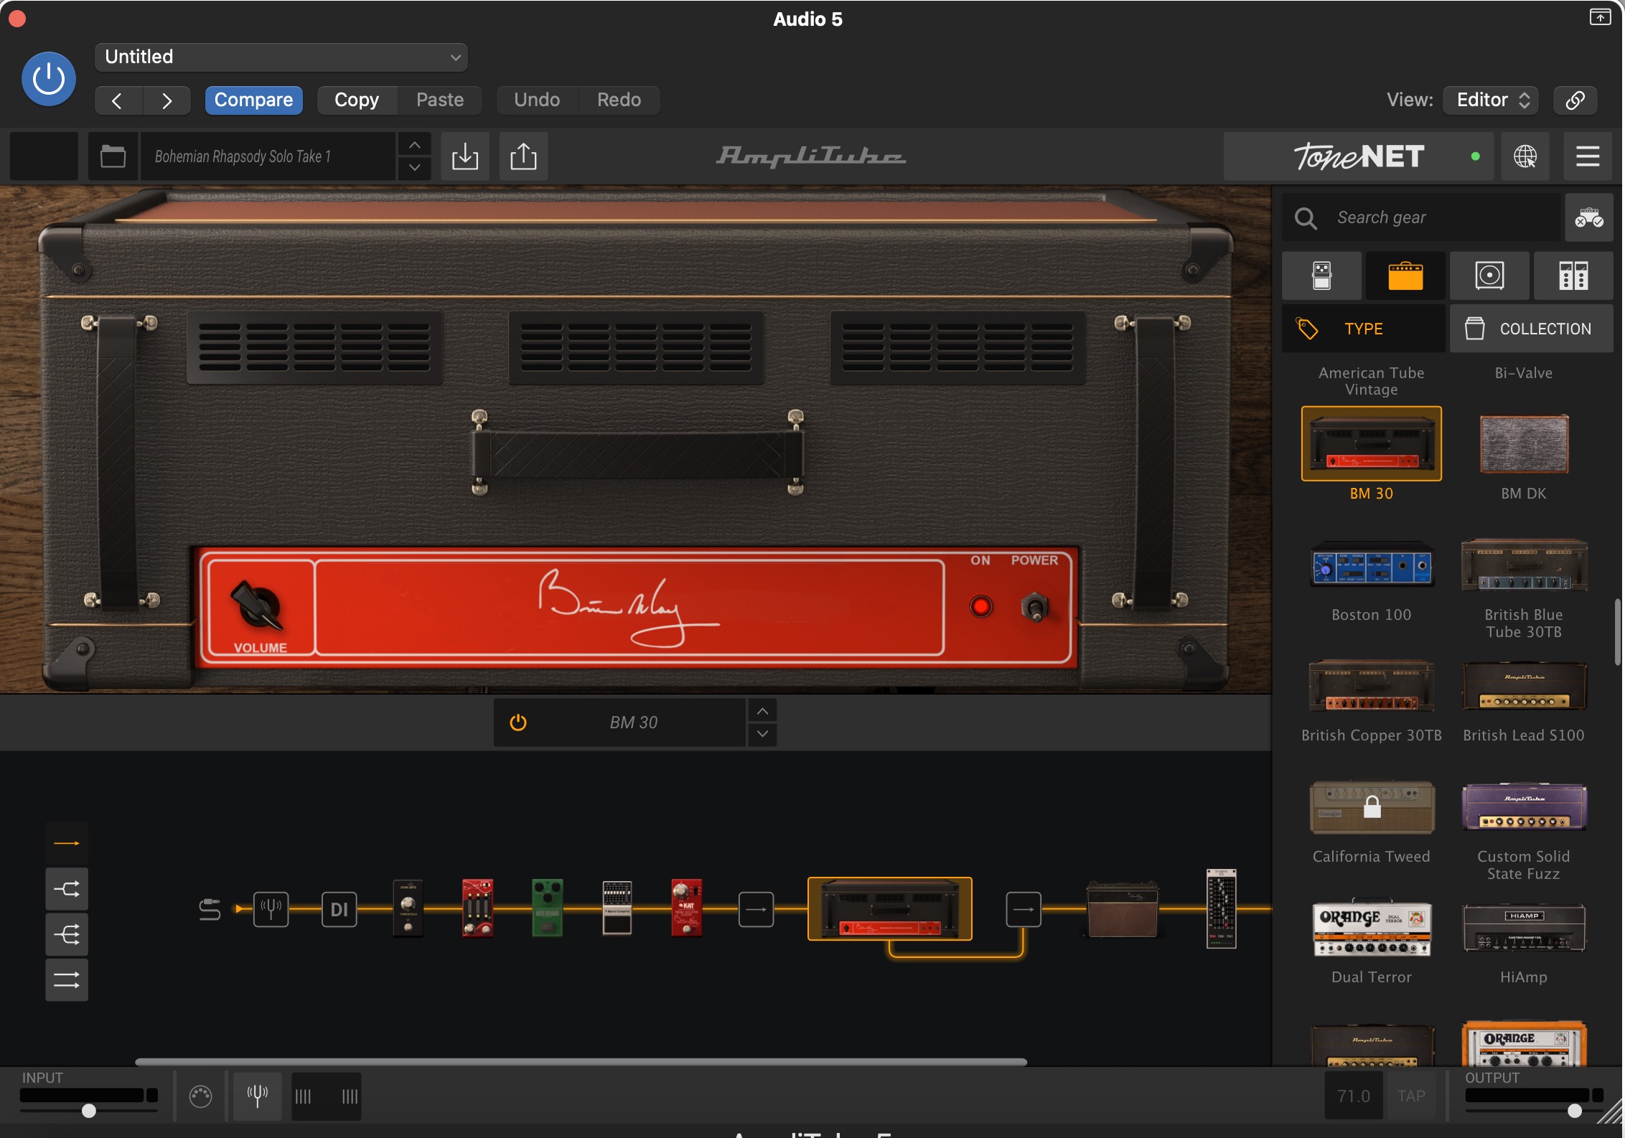Select the green pedal in chain
The height and width of the screenshot is (1138, 1625).
point(547,908)
